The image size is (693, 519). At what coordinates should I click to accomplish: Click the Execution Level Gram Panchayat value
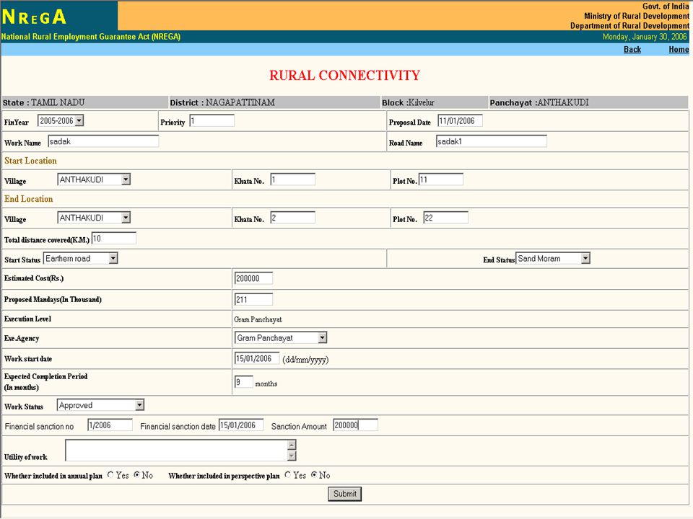258,319
